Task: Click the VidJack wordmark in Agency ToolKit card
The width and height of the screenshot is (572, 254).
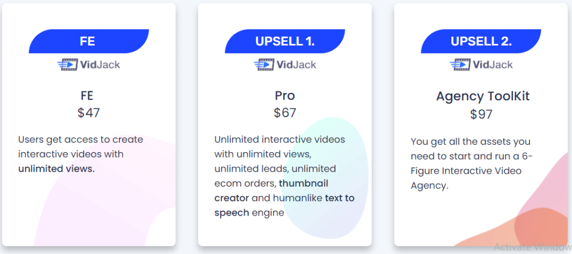Action: 493,65
